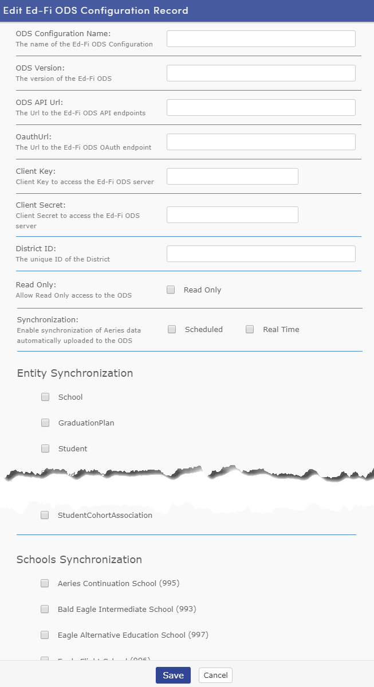Viewport: 374px width, 687px height.
Task: Click the Cancel button
Action: pyautogui.click(x=215, y=675)
